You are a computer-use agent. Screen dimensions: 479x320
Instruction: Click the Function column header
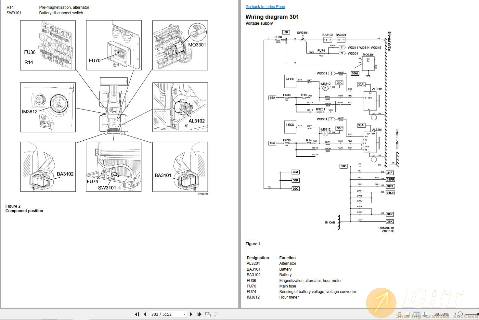click(x=287, y=258)
